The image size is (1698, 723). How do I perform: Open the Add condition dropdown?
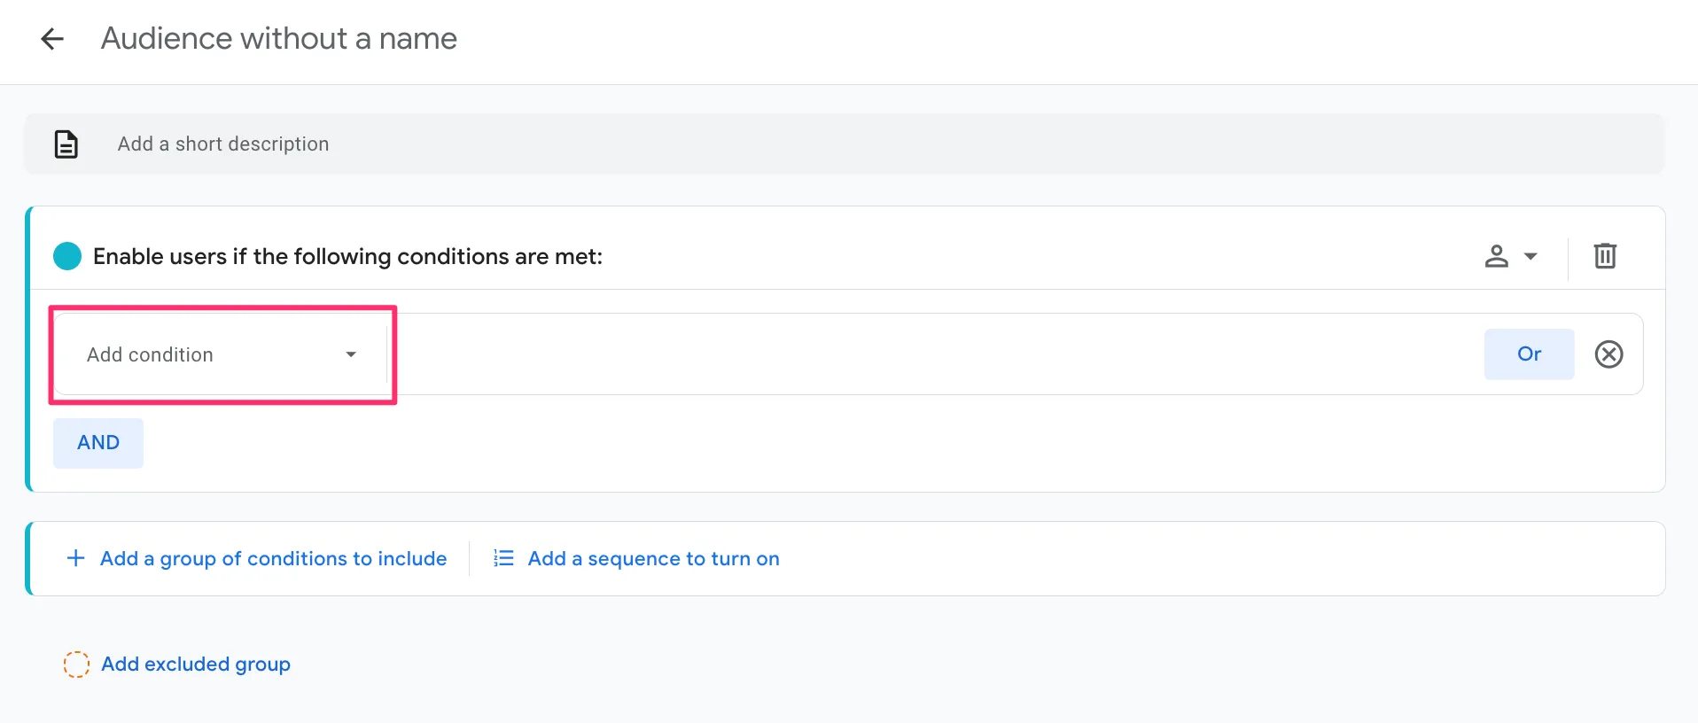(x=222, y=354)
